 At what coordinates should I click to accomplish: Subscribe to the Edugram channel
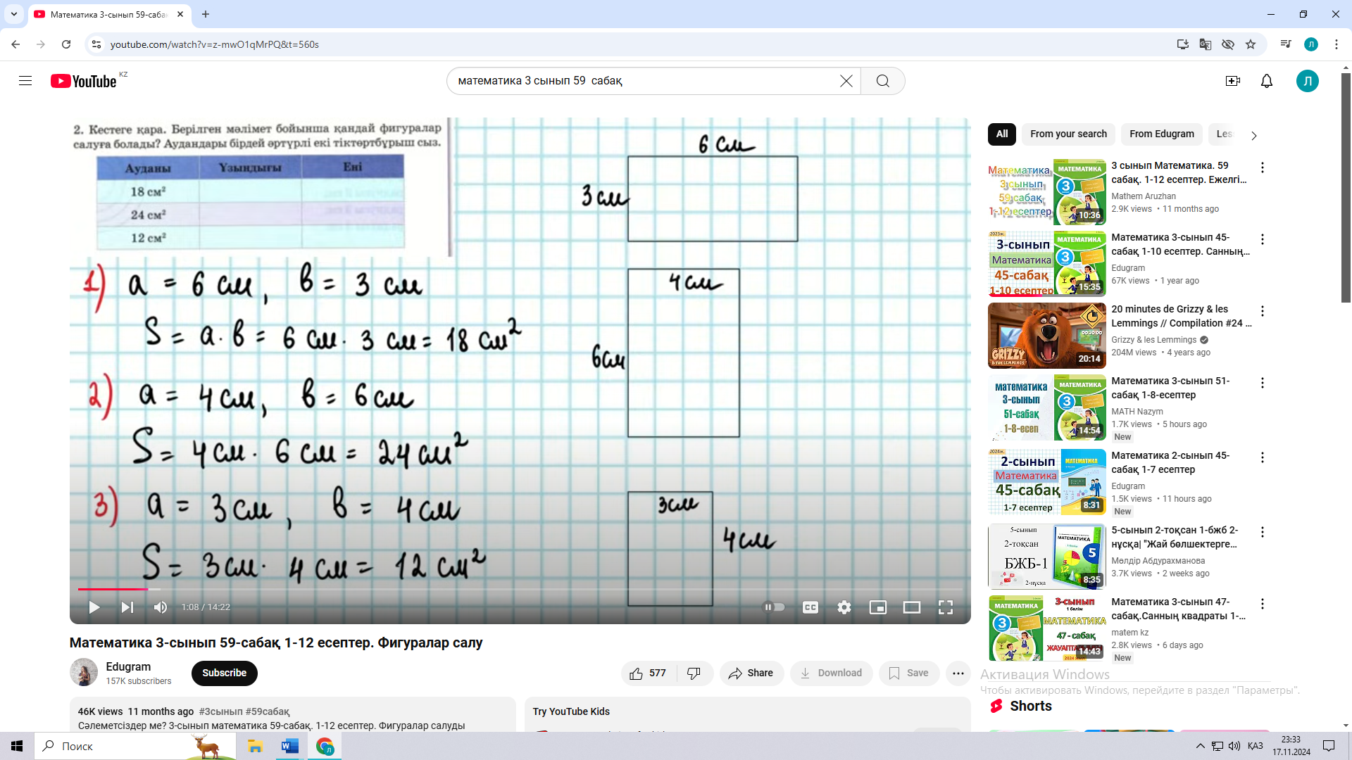[224, 673]
